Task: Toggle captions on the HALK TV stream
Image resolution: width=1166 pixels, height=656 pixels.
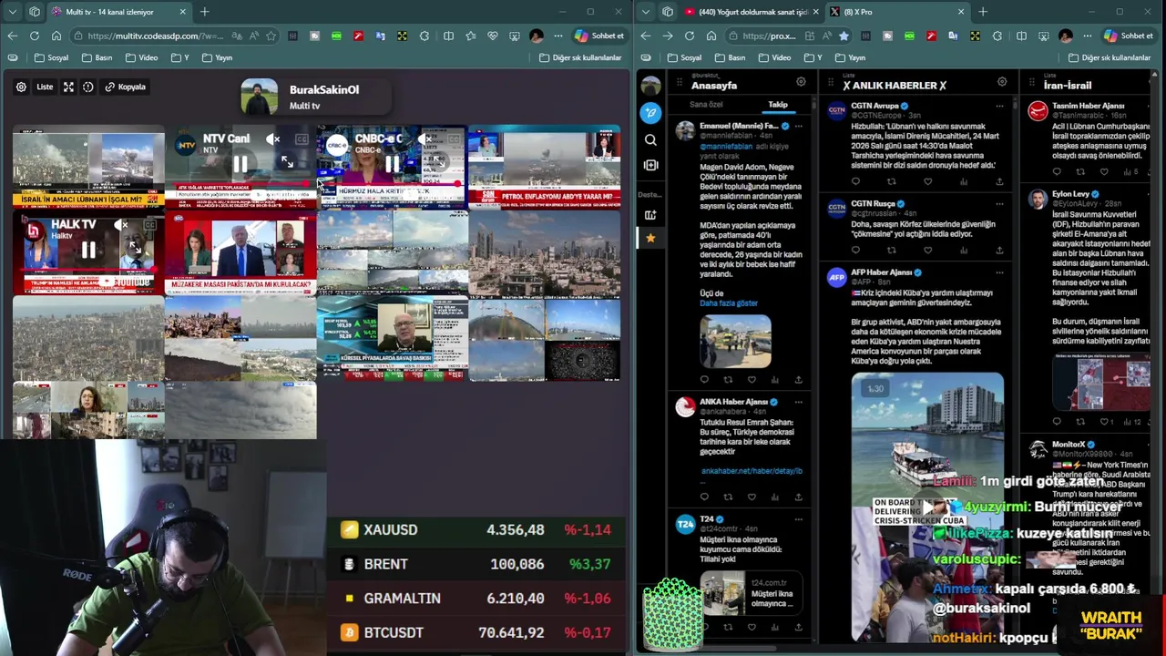Action: click(150, 225)
